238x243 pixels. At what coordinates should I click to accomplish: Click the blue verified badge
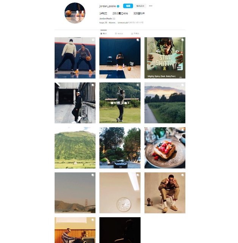(x=118, y=6)
